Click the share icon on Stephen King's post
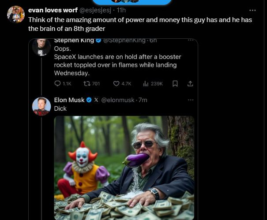Screen dimensions: 267x220 click(190, 84)
